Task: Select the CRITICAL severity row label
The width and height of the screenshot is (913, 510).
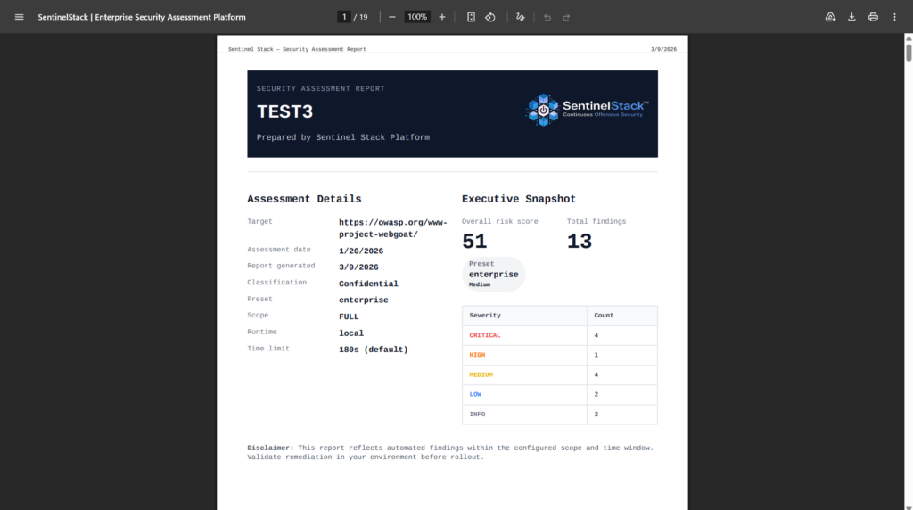Action: 484,335
